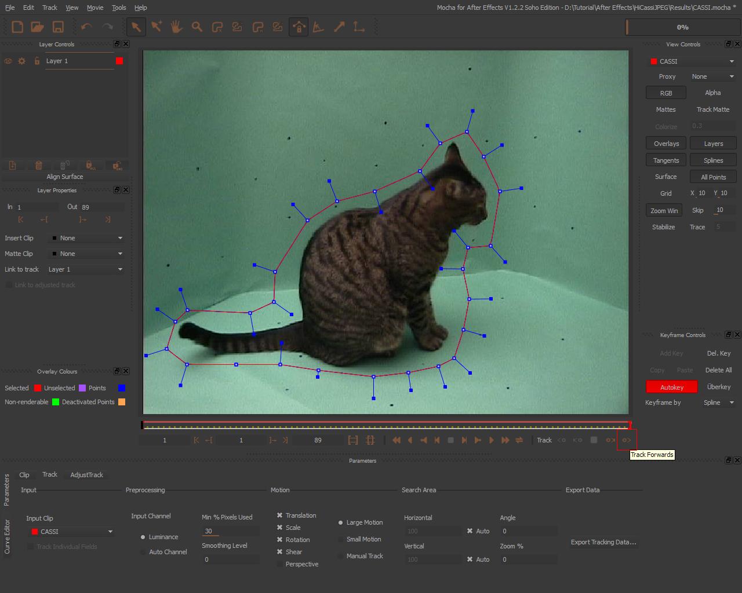
Task: Open the Input Clip CASSI dropdown
Action: click(x=71, y=532)
